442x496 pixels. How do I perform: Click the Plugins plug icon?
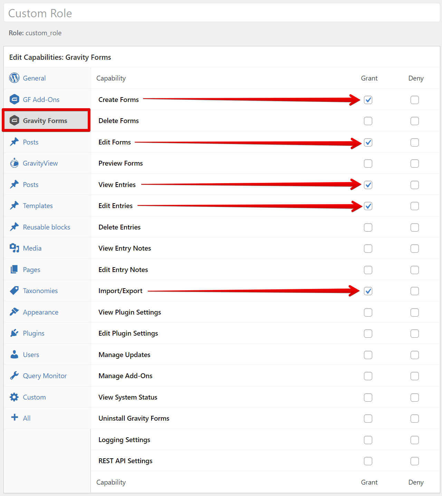click(14, 333)
